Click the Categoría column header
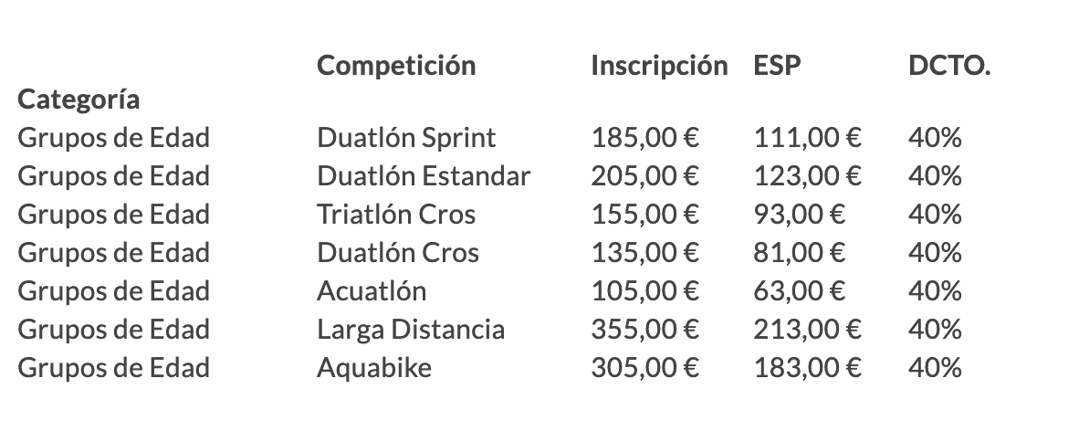The width and height of the screenshot is (1079, 431). (x=79, y=100)
